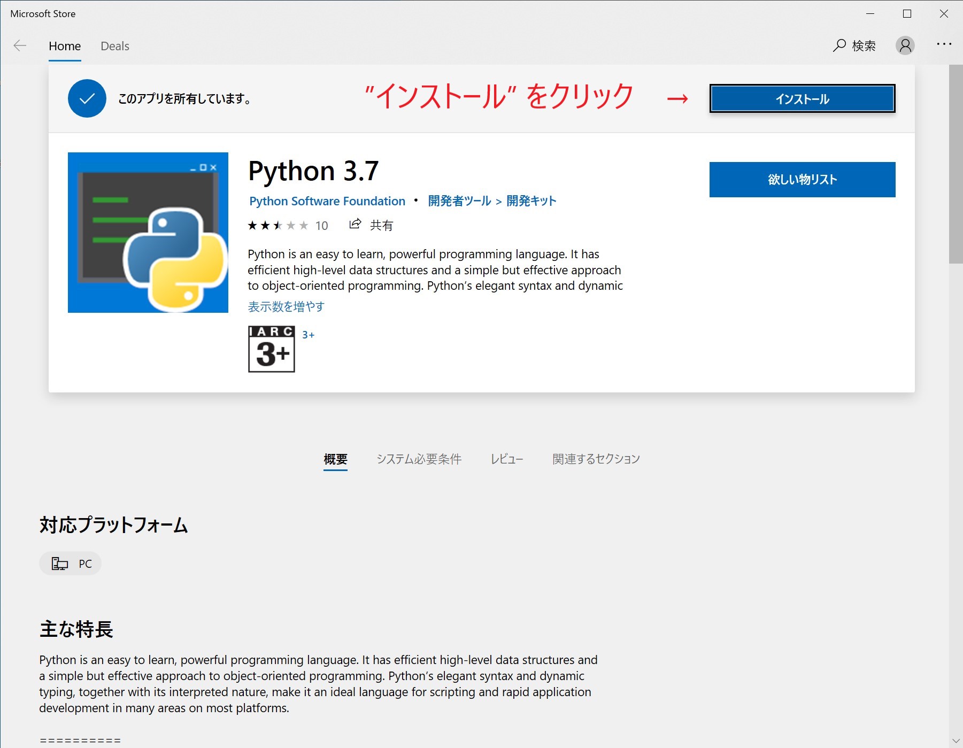The width and height of the screenshot is (963, 748).
Task: Toggle the first star in the rating
Action: pyautogui.click(x=253, y=225)
